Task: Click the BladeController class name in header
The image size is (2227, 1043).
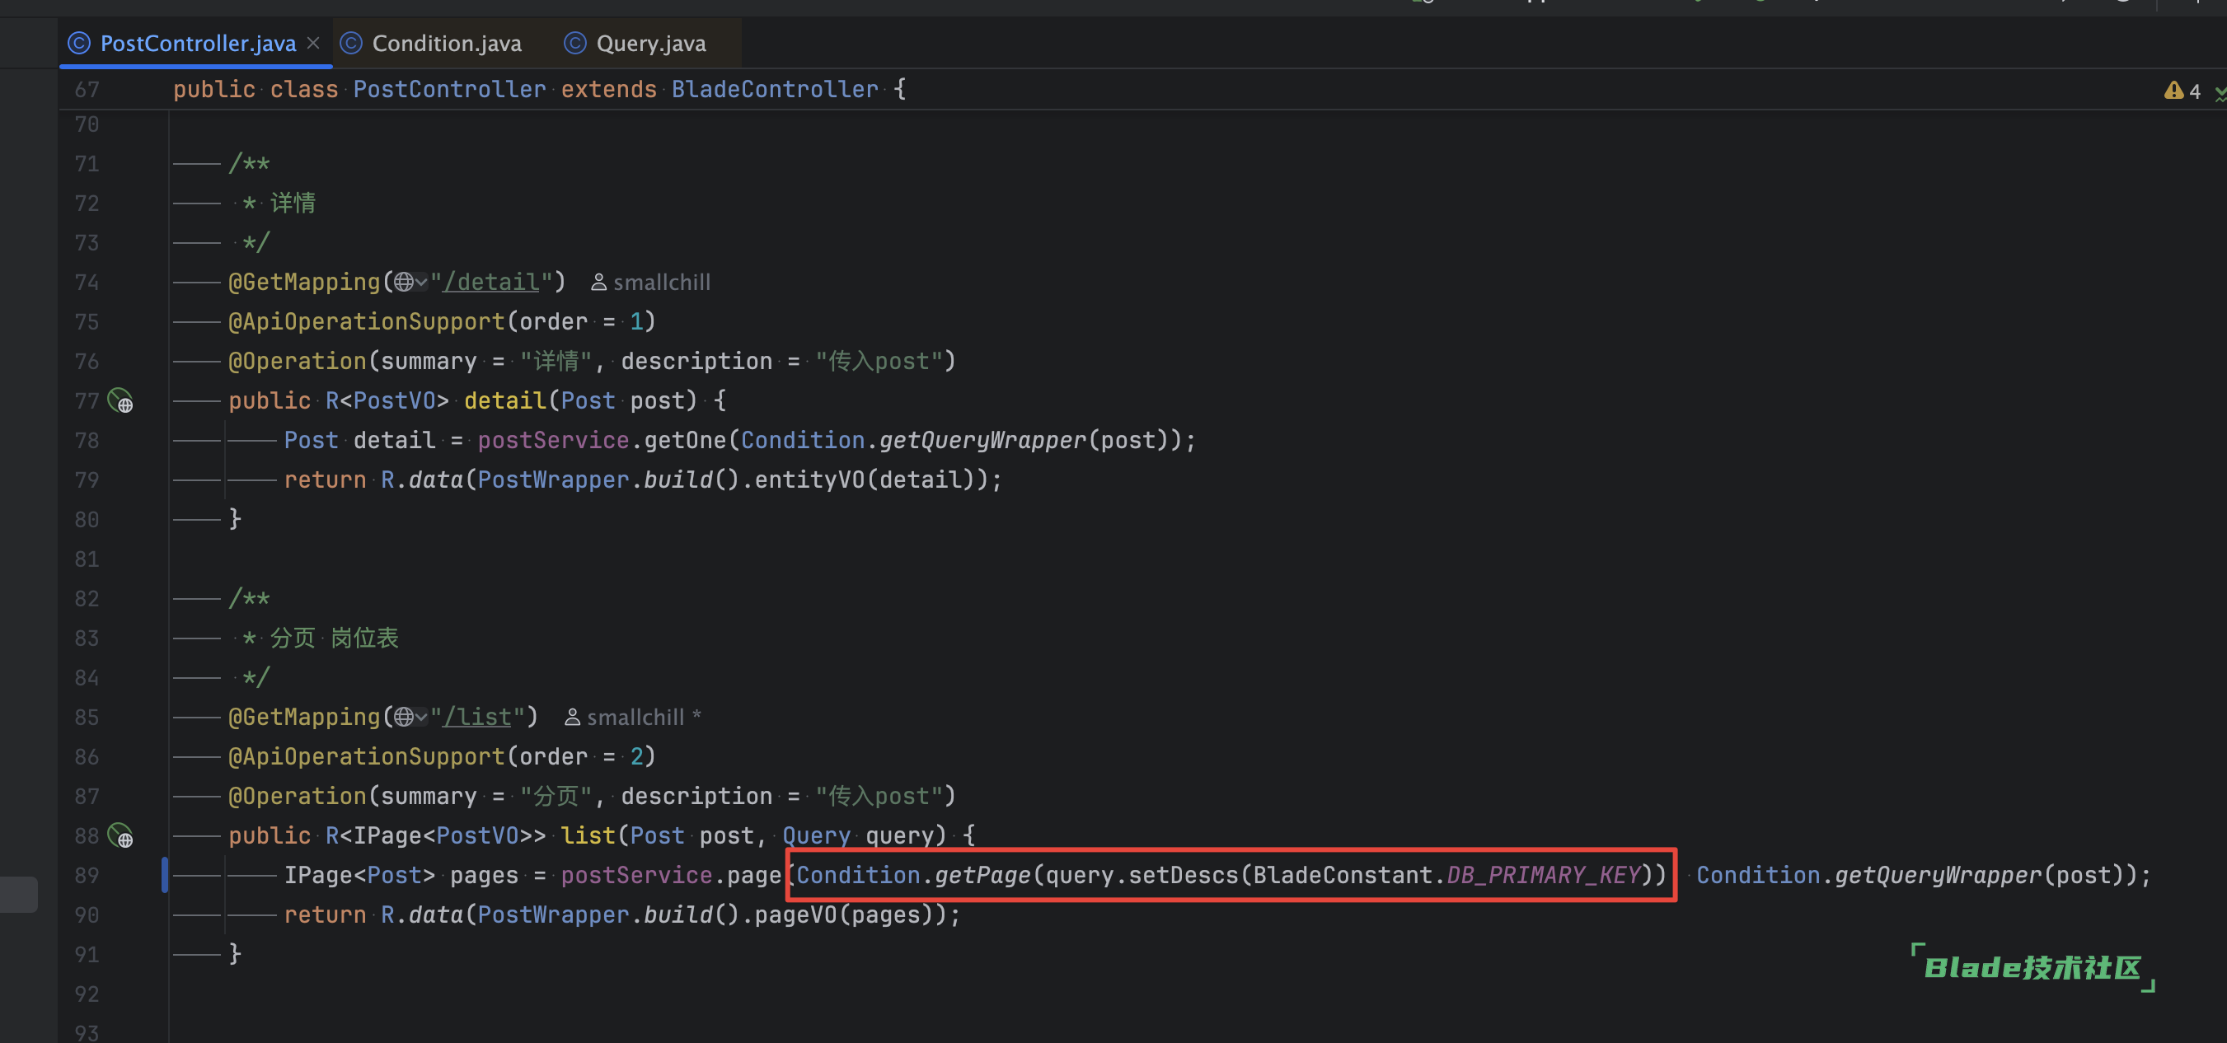Action: (x=774, y=90)
